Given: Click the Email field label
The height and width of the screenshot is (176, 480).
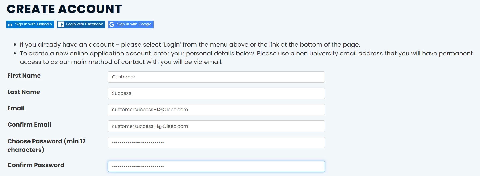Looking at the screenshot, I should 16,108.
